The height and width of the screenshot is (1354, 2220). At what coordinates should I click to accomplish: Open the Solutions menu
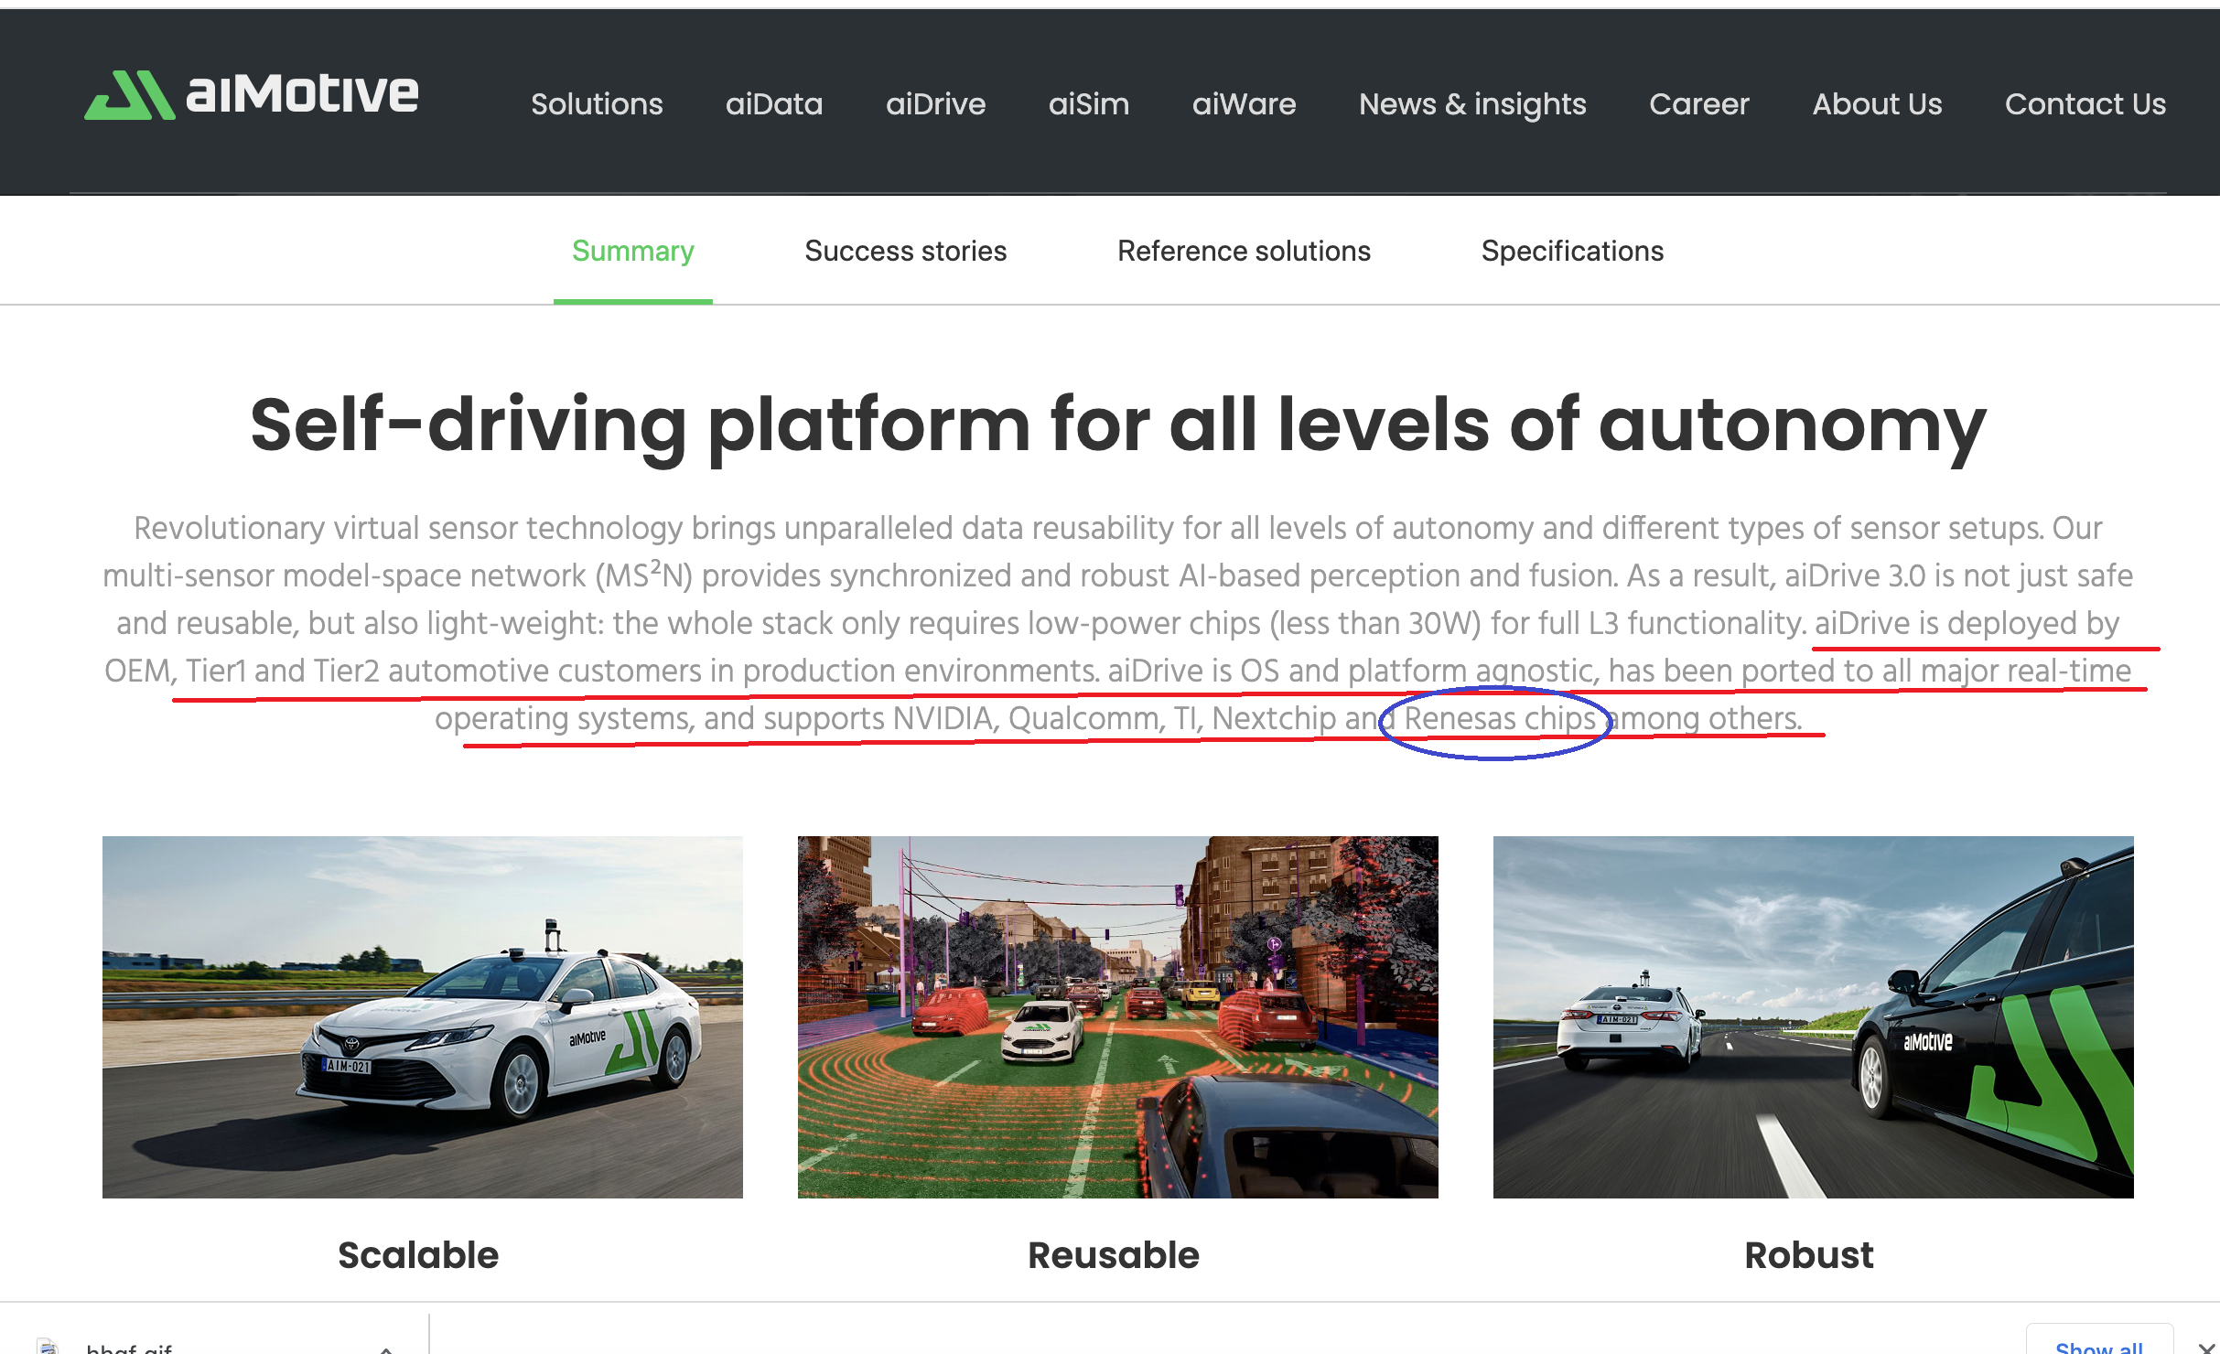point(597,104)
